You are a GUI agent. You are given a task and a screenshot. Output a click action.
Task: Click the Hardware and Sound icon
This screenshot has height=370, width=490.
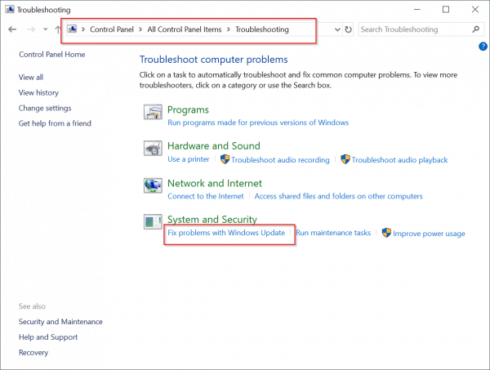(153, 150)
